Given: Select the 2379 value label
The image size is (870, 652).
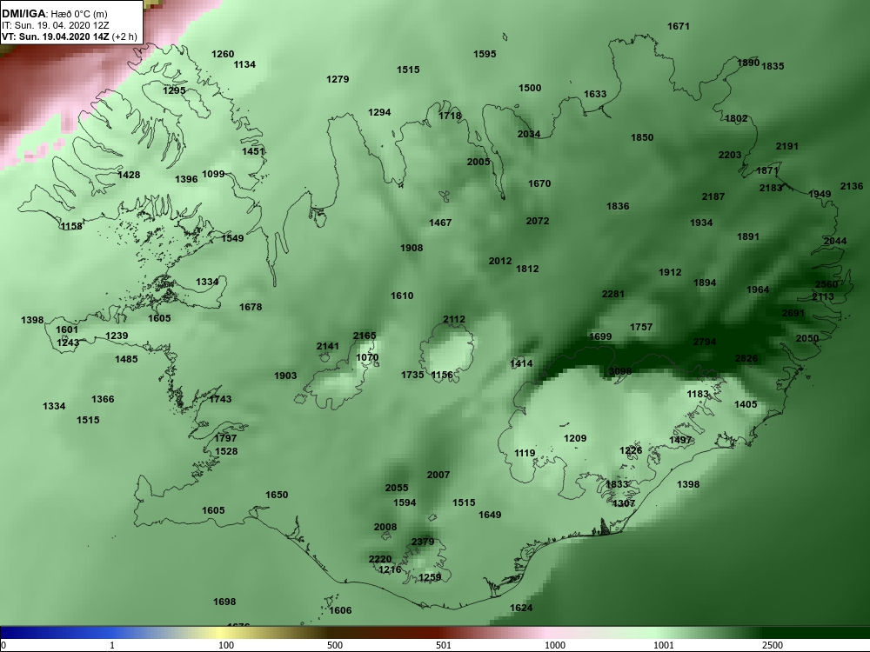Looking at the screenshot, I should pos(423,542).
